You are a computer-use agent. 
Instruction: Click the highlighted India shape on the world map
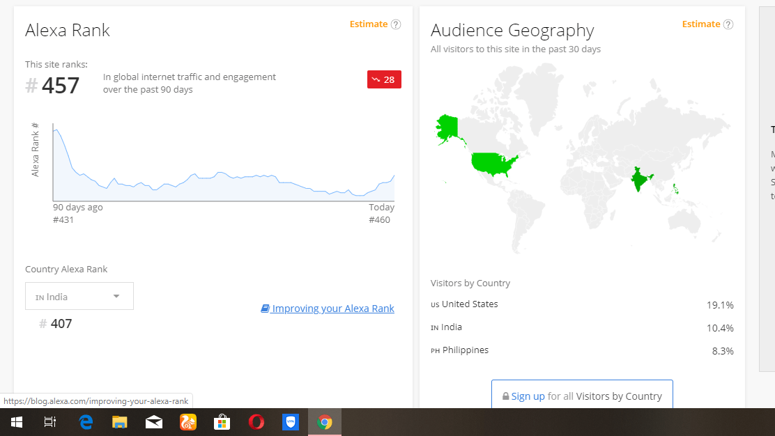(638, 179)
